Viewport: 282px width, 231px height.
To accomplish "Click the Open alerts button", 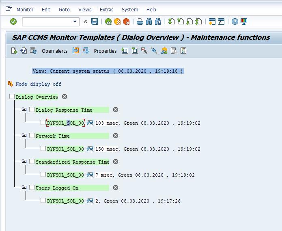I will (55, 51).
